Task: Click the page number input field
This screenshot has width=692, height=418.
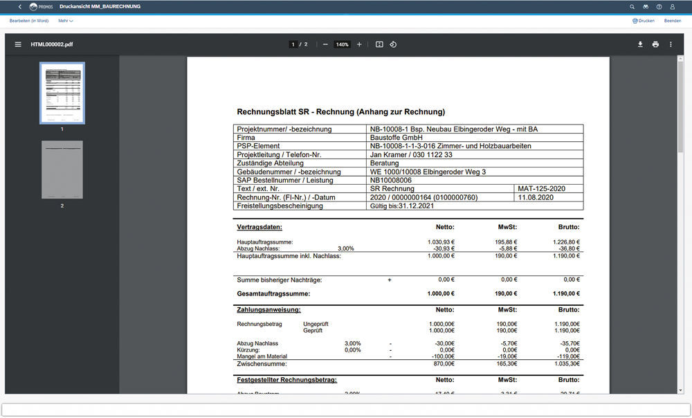Action: click(x=293, y=44)
